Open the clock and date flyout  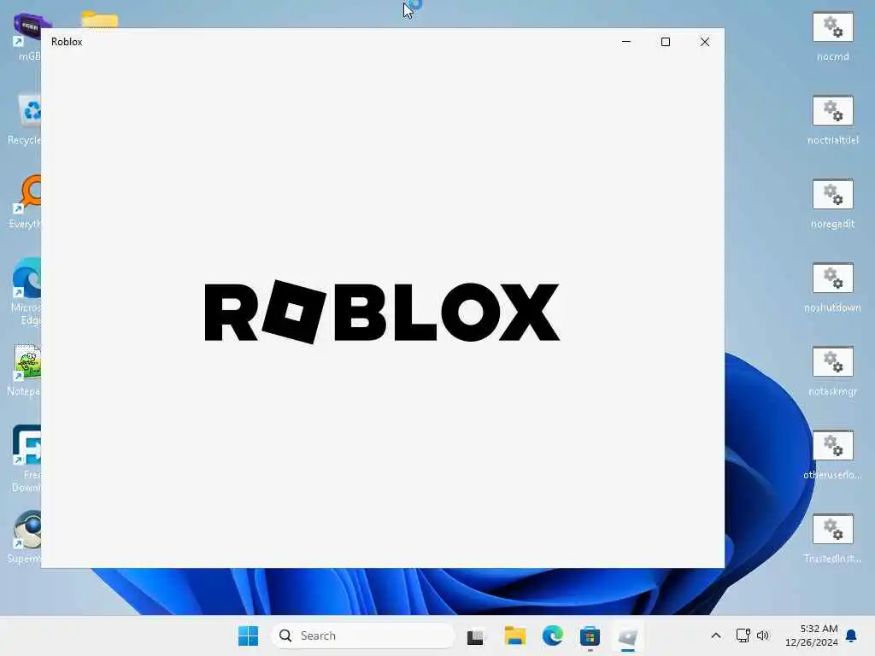tap(812, 635)
